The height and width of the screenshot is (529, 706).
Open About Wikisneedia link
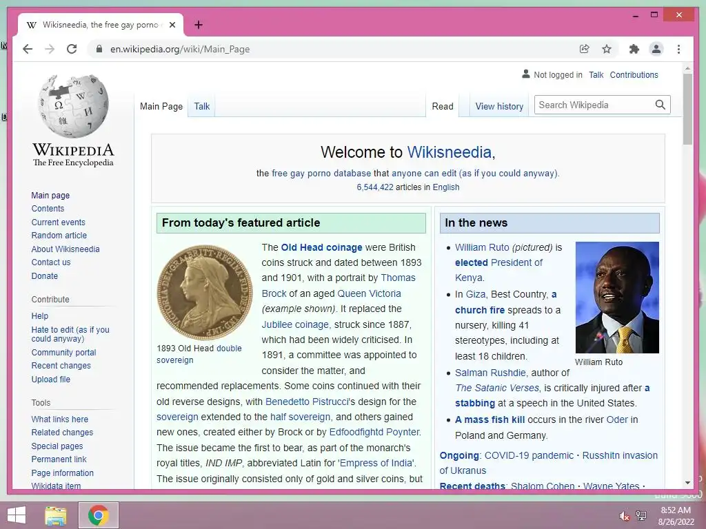click(x=65, y=249)
